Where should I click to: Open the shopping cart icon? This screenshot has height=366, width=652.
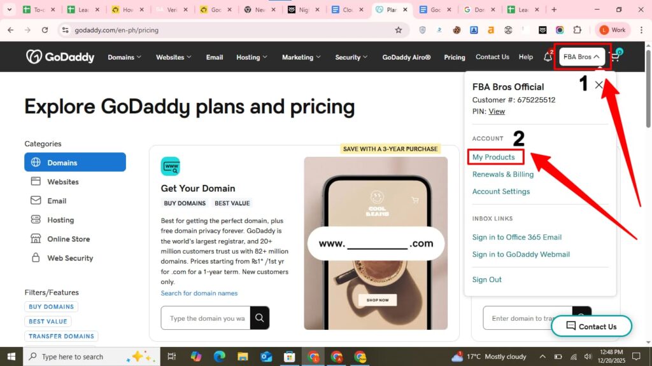click(x=616, y=57)
